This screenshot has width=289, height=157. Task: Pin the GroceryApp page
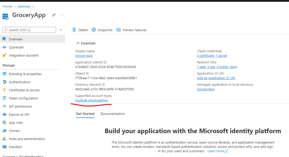click(x=54, y=15)
